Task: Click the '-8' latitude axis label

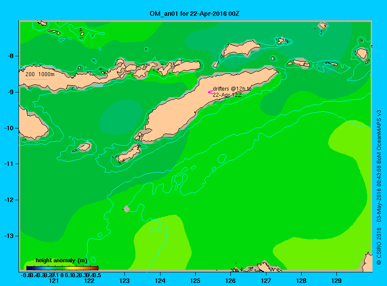Action: pos(11,56)
